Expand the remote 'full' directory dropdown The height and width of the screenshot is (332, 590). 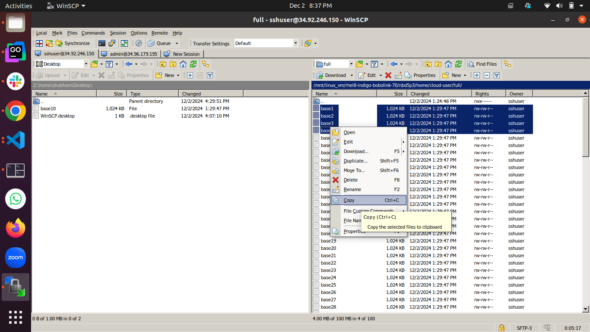click(351, 64)
